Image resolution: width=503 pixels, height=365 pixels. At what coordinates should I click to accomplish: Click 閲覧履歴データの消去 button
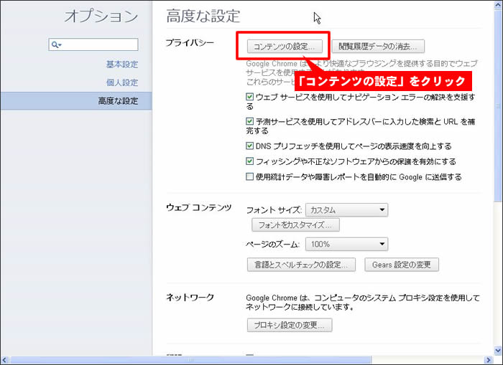coord(378,47)
